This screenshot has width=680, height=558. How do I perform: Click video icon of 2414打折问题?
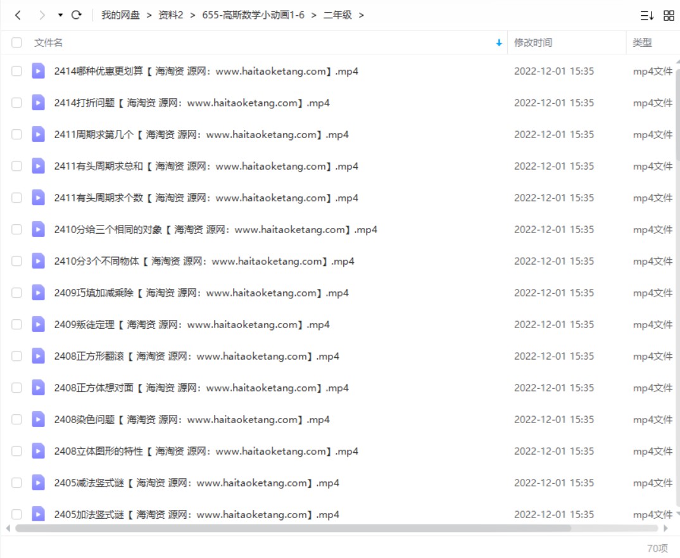pos(38,103)
